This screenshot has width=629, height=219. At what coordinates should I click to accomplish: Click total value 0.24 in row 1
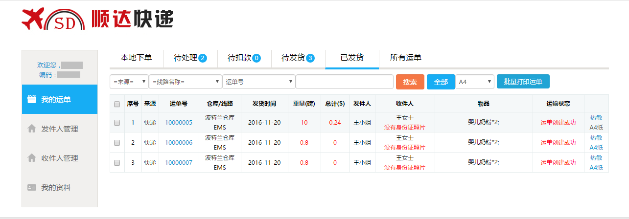tap(335, 123)
